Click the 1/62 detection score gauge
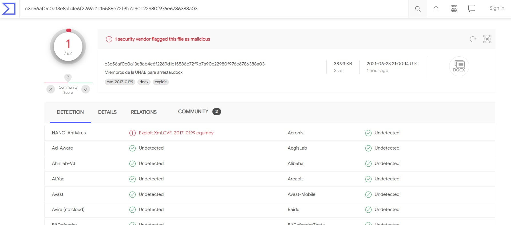 [68, 47]
